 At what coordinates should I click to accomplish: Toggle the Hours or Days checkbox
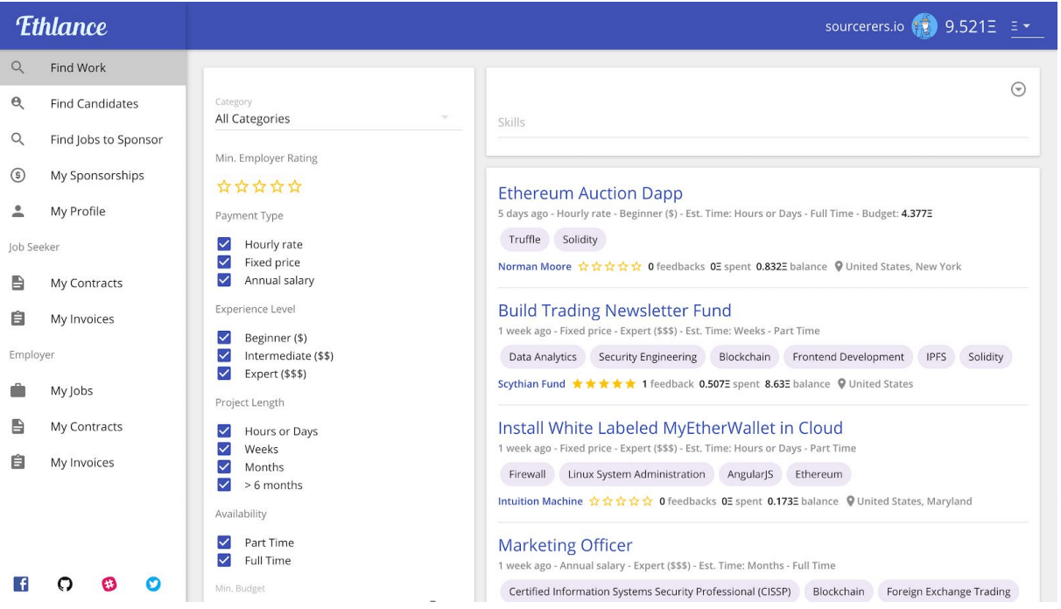[x=224, y=431]
